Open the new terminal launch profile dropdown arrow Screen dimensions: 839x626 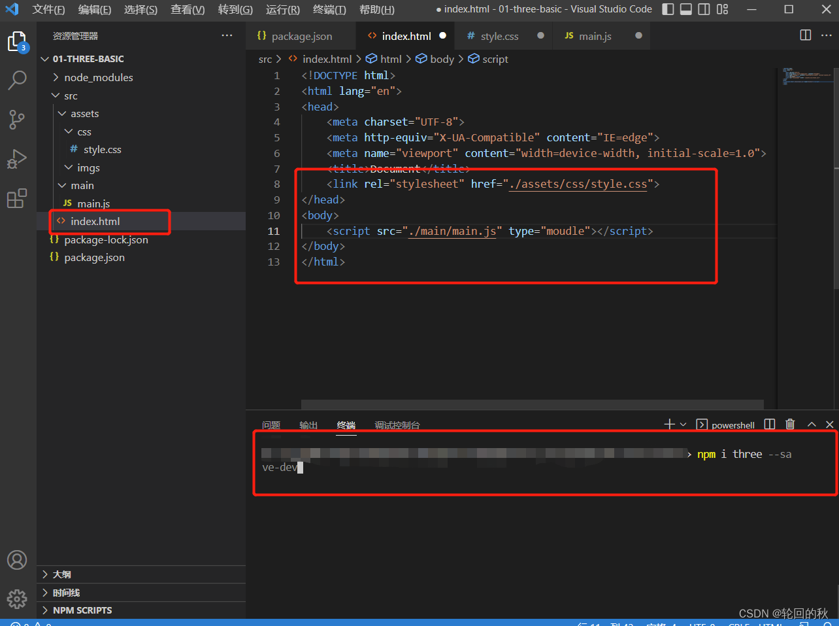click(683, 425)
